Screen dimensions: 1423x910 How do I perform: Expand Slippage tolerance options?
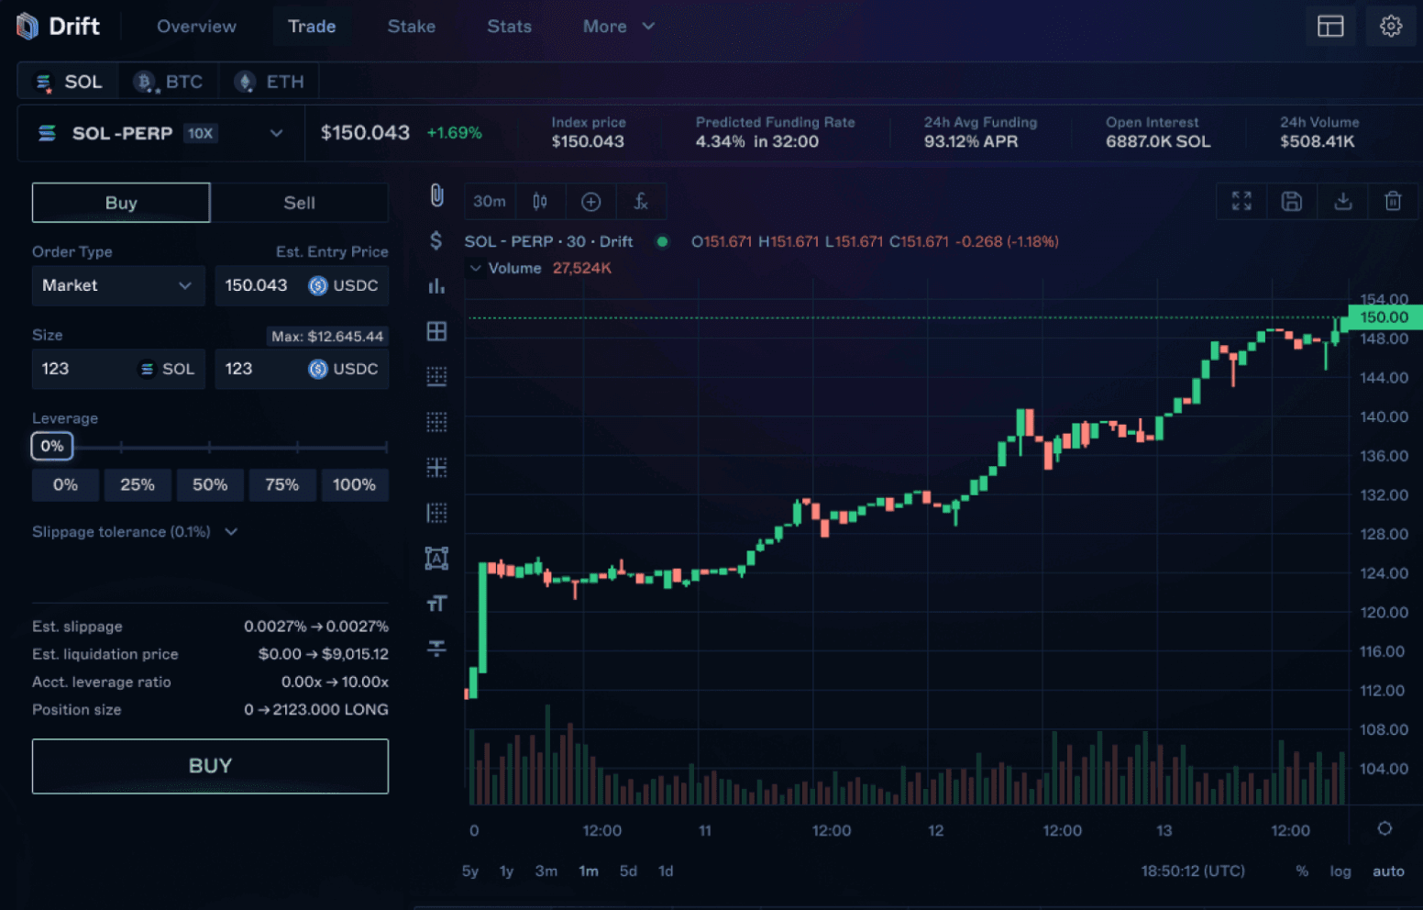pyautogui.click(x=136, y=532)
